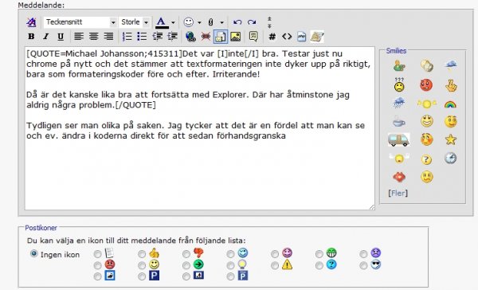Open the attachment paperclip dropdown arrow

[222, 22]
